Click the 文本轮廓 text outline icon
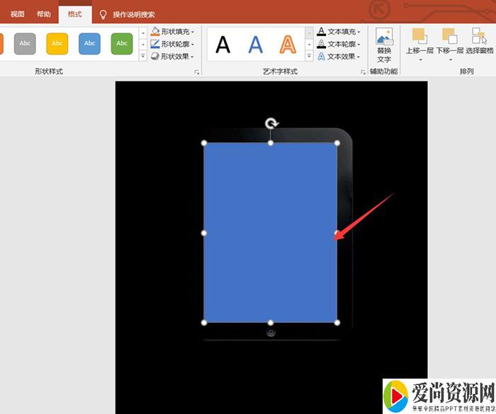The image size is (496, 414). 322,44
